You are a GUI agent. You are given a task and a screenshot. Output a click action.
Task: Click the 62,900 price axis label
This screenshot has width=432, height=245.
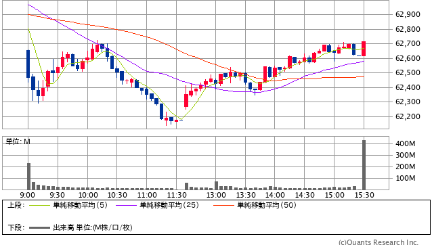pos(408,15)
